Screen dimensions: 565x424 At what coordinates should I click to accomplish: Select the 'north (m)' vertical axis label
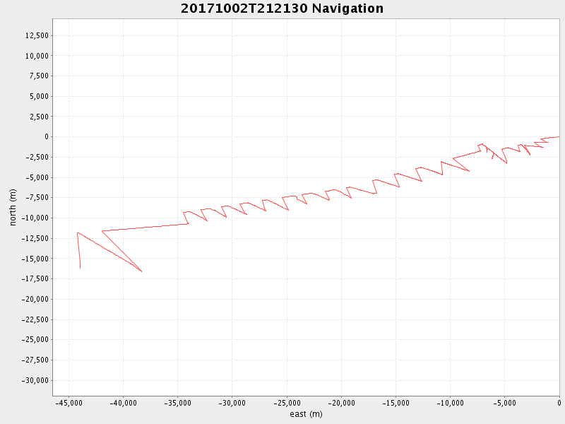[13, 207]
